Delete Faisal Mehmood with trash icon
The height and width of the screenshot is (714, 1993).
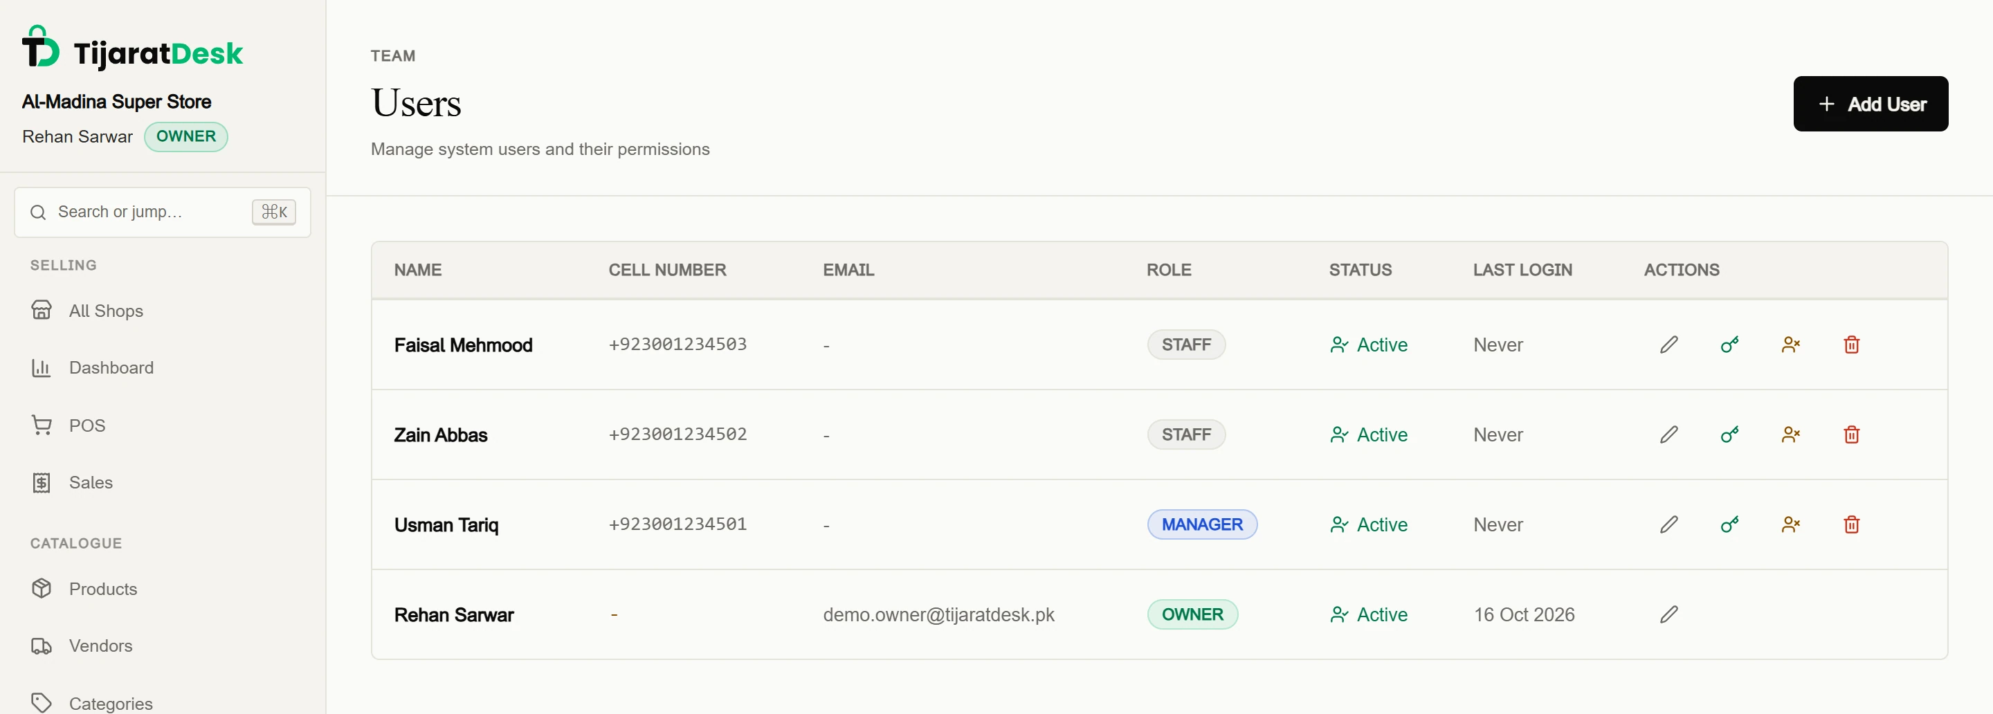1850,345
